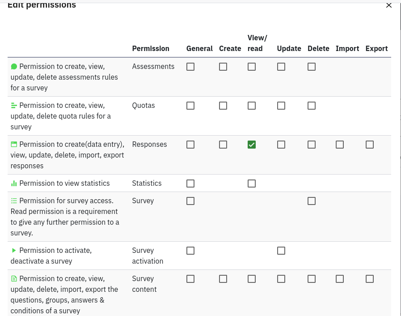Viewport: 401px width, 316px height.
Task: Tick Import checkbox for Survey content
Action: click(340, 279)
